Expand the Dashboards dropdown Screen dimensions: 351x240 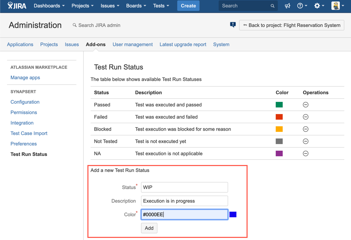[49, 6]
